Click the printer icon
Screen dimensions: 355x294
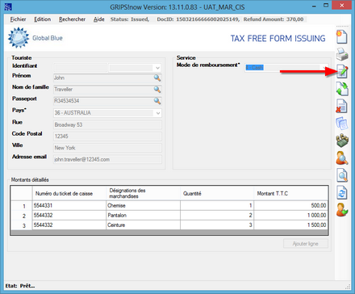[342, 54]
